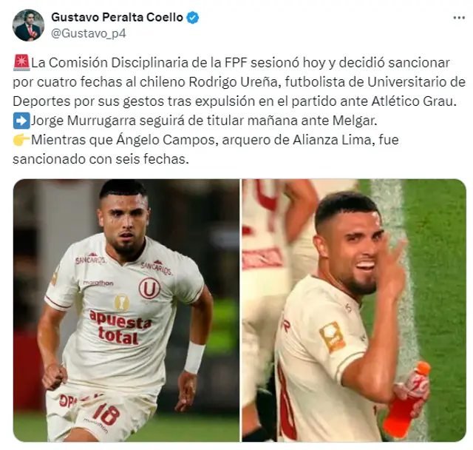Click the red siren emoji in tweet
Viewport: 473px width, 450px height.
click(x=21, y=62)
